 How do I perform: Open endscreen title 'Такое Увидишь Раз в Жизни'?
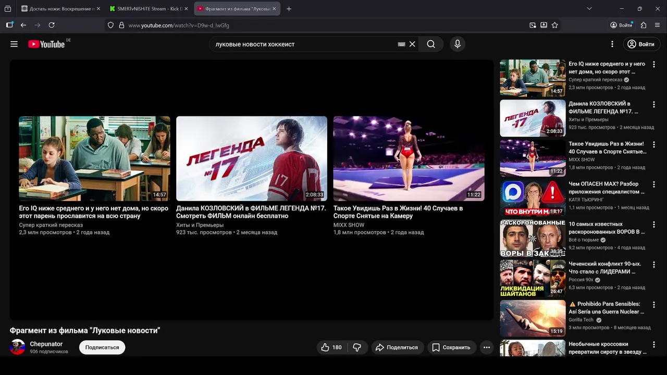(x=398, y=212)
